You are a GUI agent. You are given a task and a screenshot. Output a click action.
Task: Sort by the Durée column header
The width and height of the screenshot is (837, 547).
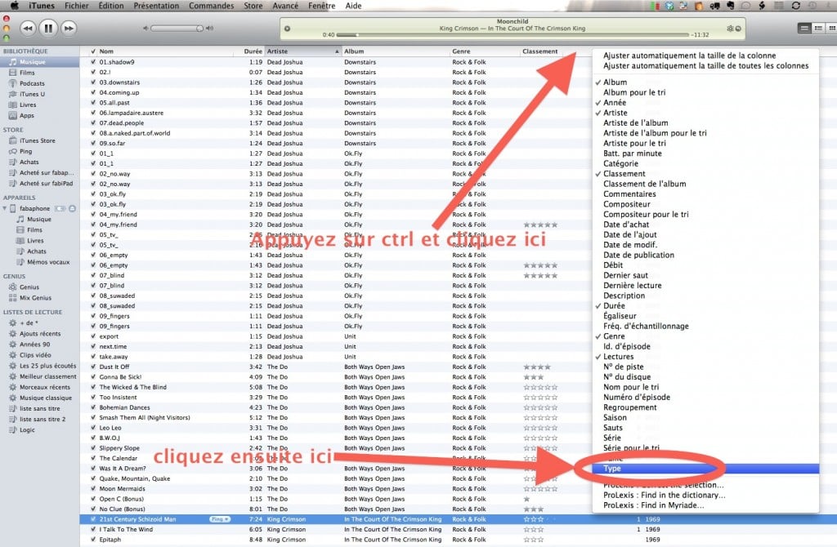[249, 51]
